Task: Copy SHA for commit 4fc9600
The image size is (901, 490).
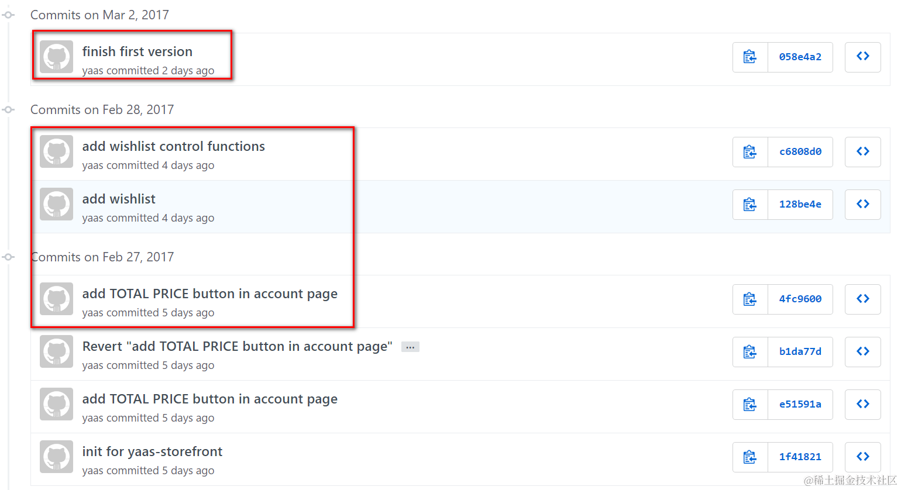Action: [x=750, y=299]
